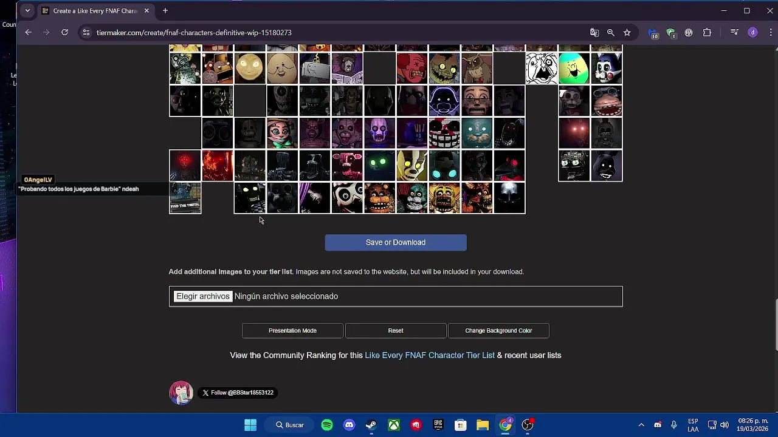Bookmark this page with the star icon

[627, 33]
